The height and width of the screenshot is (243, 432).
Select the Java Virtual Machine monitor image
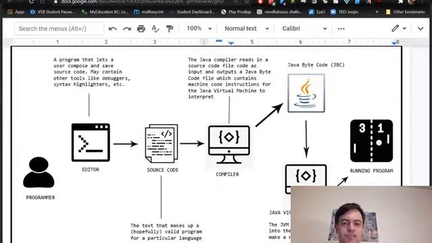click(x=306, y=175)
